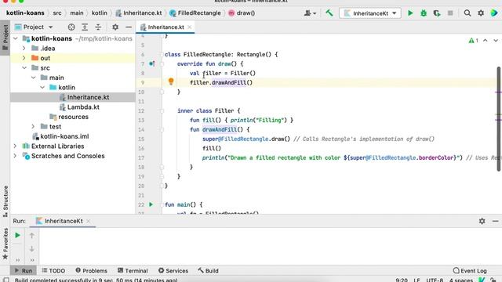Click the intention lightbulb on line 9
Image resolution: width=502 pixels, height=282 pixels.
(171, 81)
